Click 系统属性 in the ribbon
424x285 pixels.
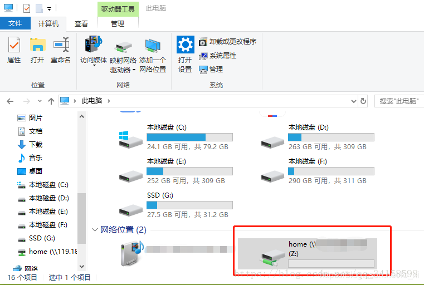[x=218, y=56]
